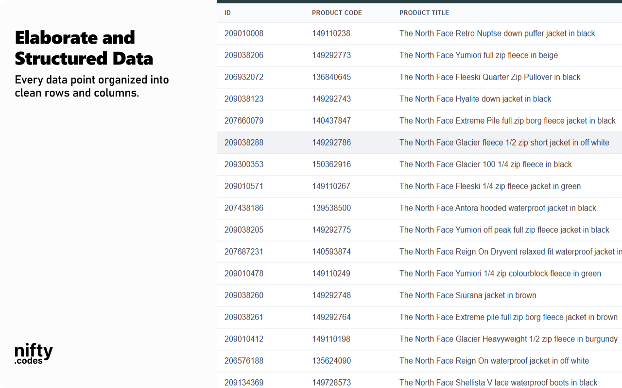Sort by the PRODUCT CODE column header
The height and width of the screenshot is (388, 622).
point(337,13)
